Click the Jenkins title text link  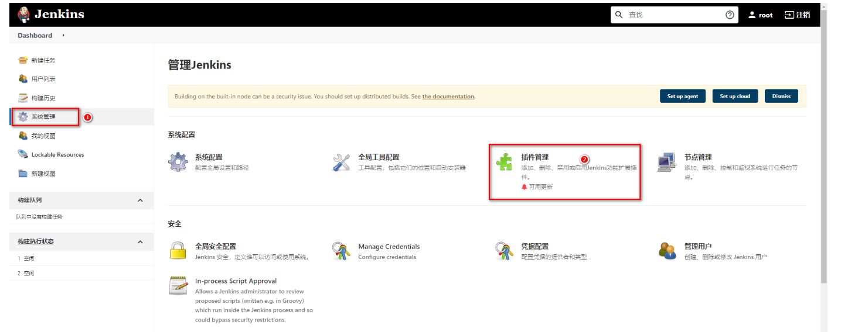click(x=59, y=15)
